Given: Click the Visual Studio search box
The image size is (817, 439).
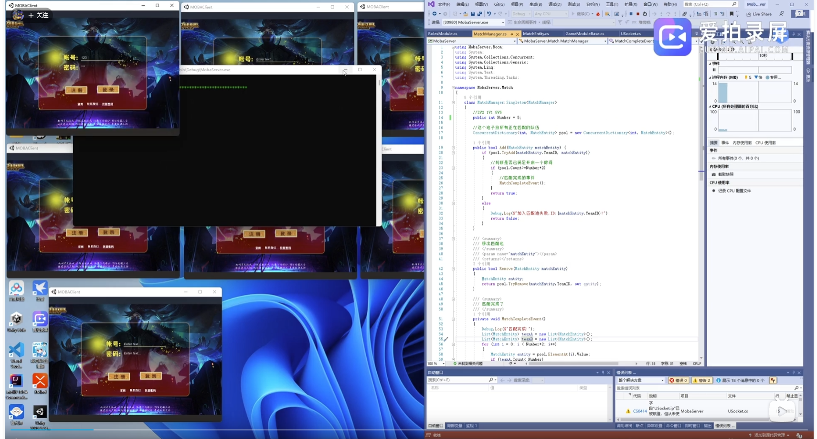Looking at the screenshot, I should (710, 4).
